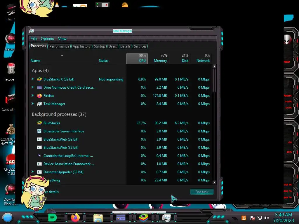
Task: Click the 6.2 MB/s disk value
Action: coord(182,123)
